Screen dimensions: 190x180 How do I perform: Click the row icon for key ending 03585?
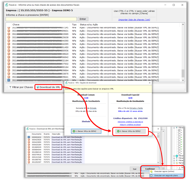9,34
